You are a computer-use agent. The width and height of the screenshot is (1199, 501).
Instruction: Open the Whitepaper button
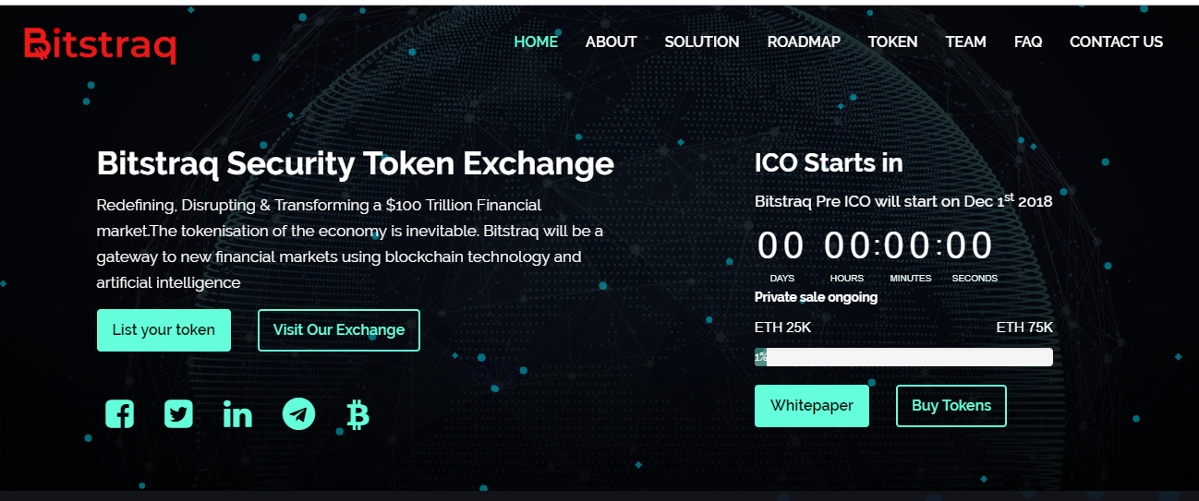pos(812,406)
